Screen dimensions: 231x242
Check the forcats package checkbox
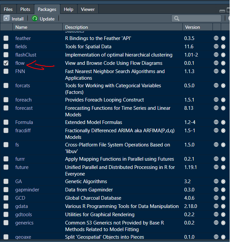tap(6, 86)
